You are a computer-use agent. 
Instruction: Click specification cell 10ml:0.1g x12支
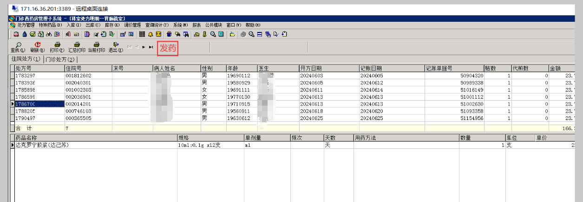pos(211,145)
